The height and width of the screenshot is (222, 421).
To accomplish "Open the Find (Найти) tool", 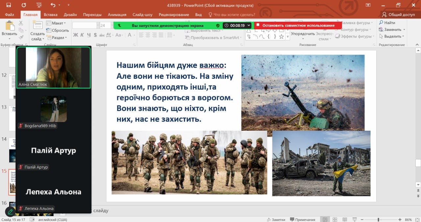I will coord(387,23).
